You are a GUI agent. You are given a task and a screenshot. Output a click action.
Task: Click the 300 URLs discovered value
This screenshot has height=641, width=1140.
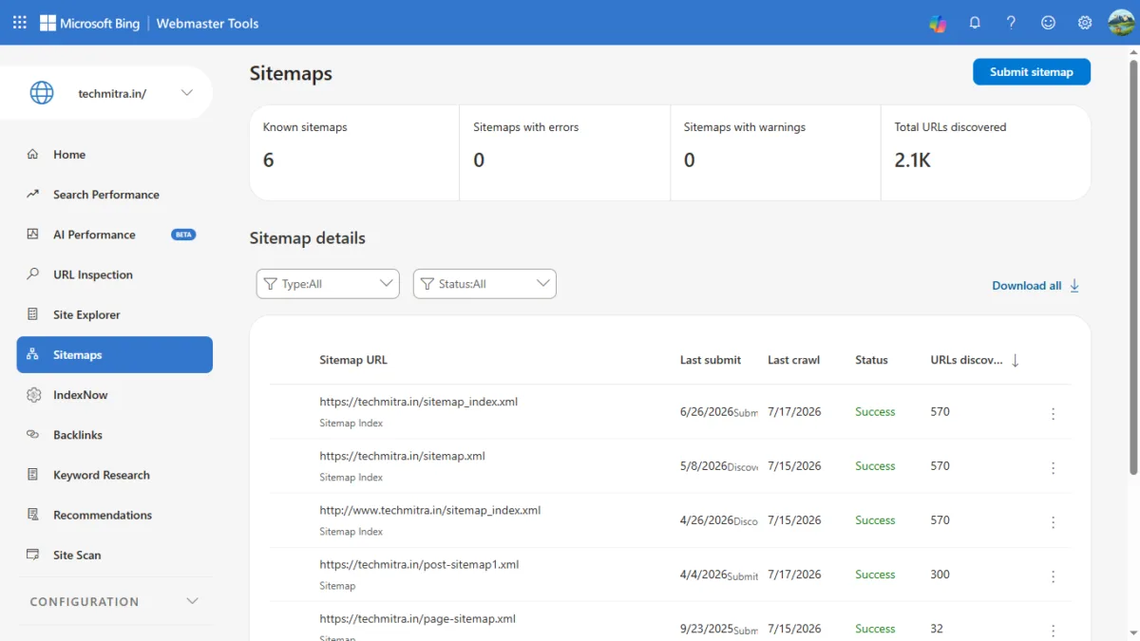point(940,575)
